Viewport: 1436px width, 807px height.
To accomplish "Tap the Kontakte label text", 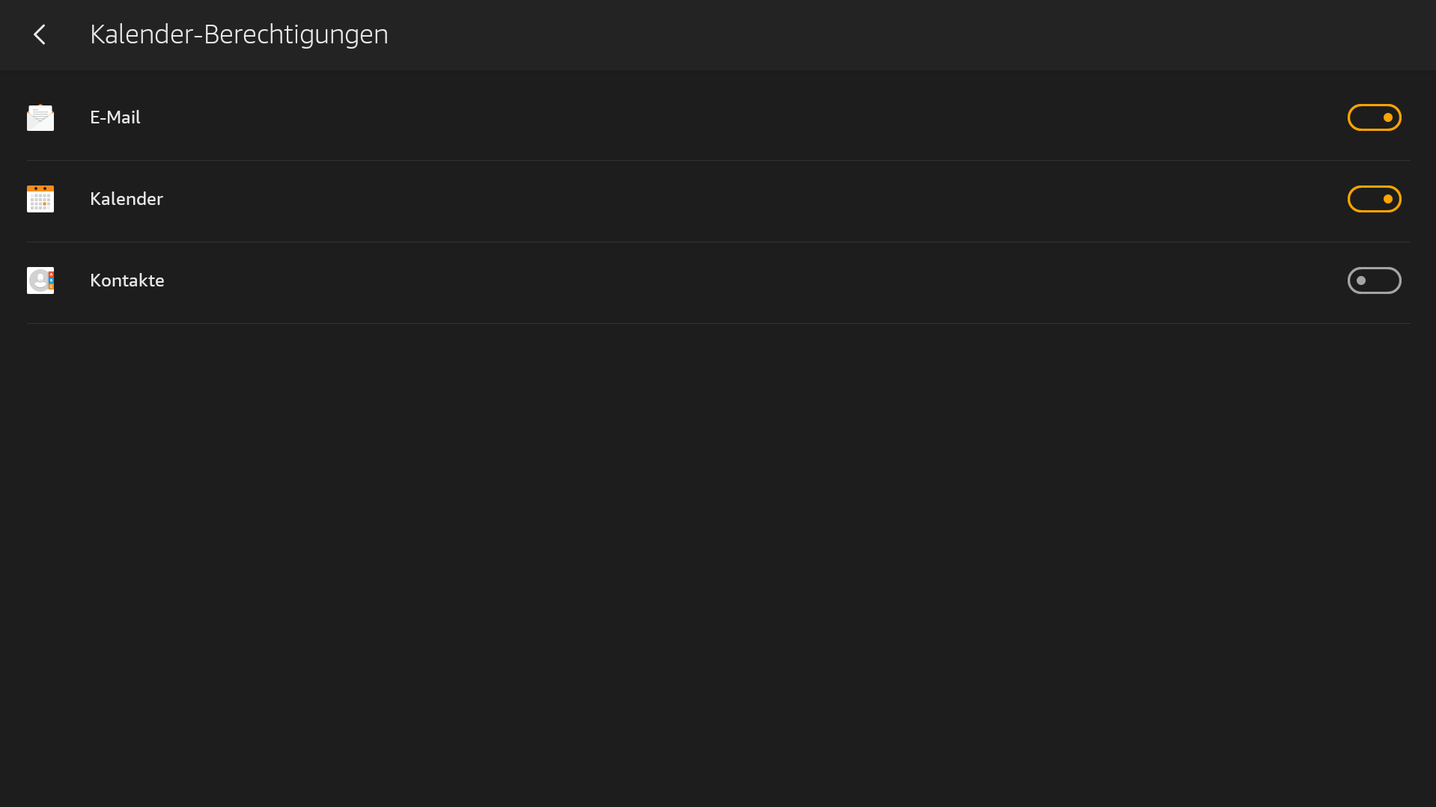I will [127, 280].
